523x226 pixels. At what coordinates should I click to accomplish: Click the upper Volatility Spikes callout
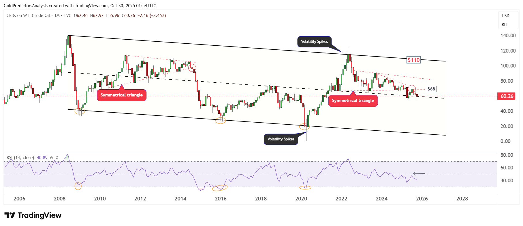pos(314,42)
